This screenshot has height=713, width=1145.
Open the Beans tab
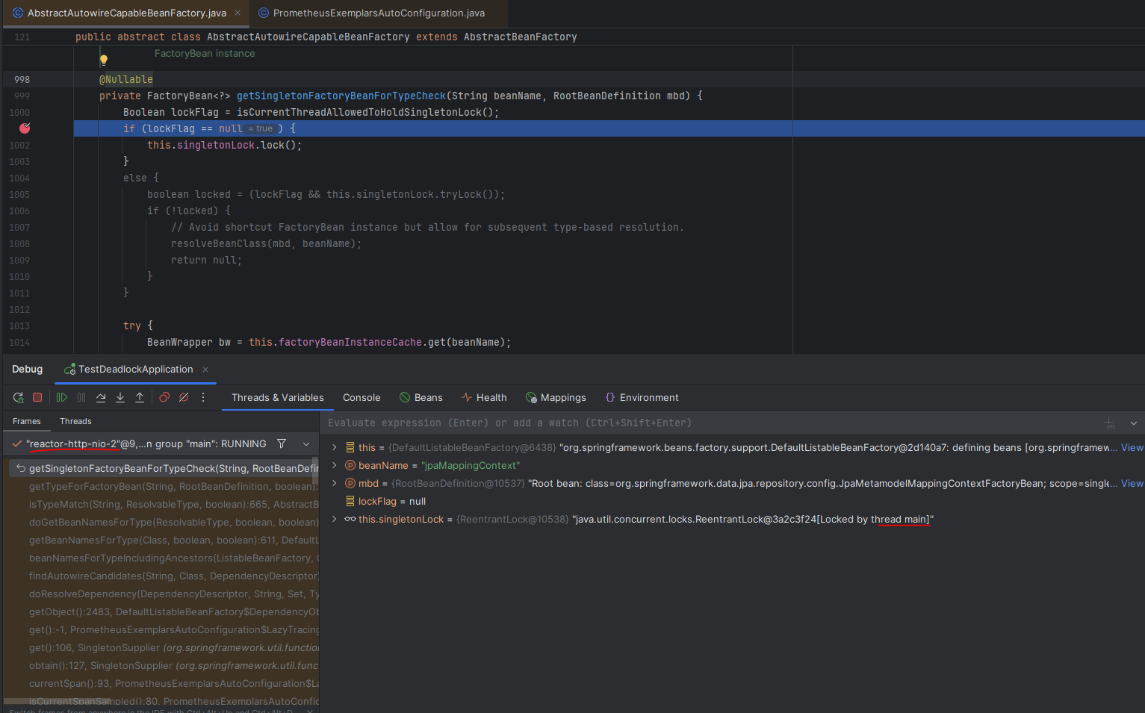click(421, 398)
